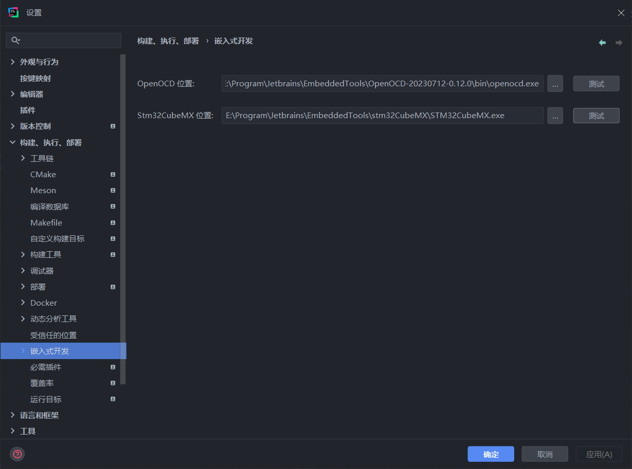
Task: Click 嵌入式开发 in the breadcrumb path
Action: (233, 41)
